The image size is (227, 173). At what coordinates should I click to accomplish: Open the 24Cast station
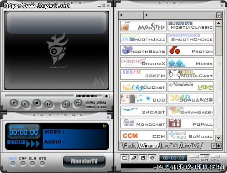coord(143,111)
